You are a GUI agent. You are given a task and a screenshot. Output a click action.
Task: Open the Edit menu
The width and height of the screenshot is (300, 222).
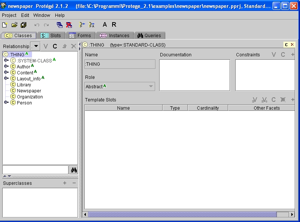point(25,15)
